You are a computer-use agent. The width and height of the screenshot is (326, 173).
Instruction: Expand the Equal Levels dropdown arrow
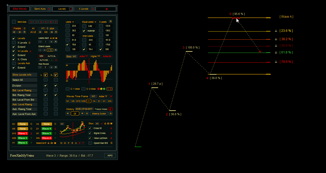coord(96,22)
